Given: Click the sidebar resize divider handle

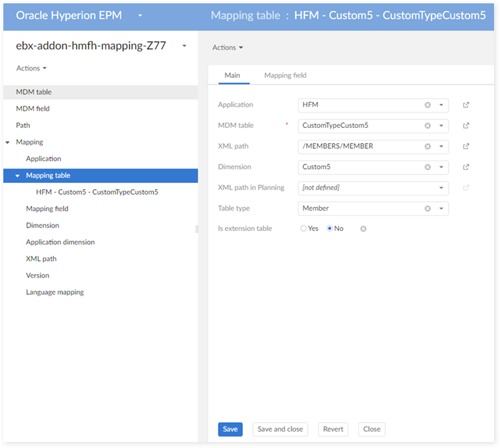Looking at the screenshot, I should point(196,229).
